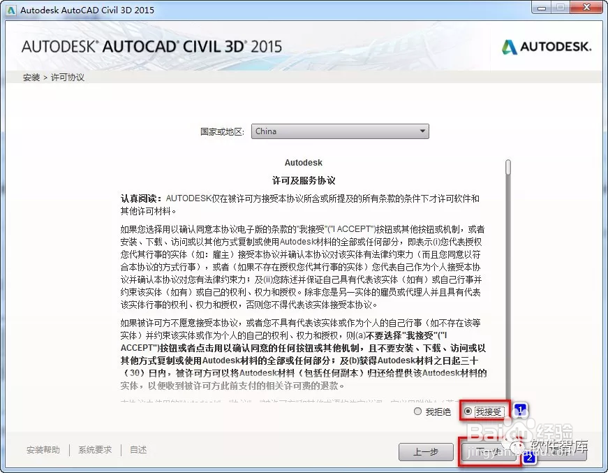
Task: Click the Autodesk title above the agreement
Action: coord(303,163)
